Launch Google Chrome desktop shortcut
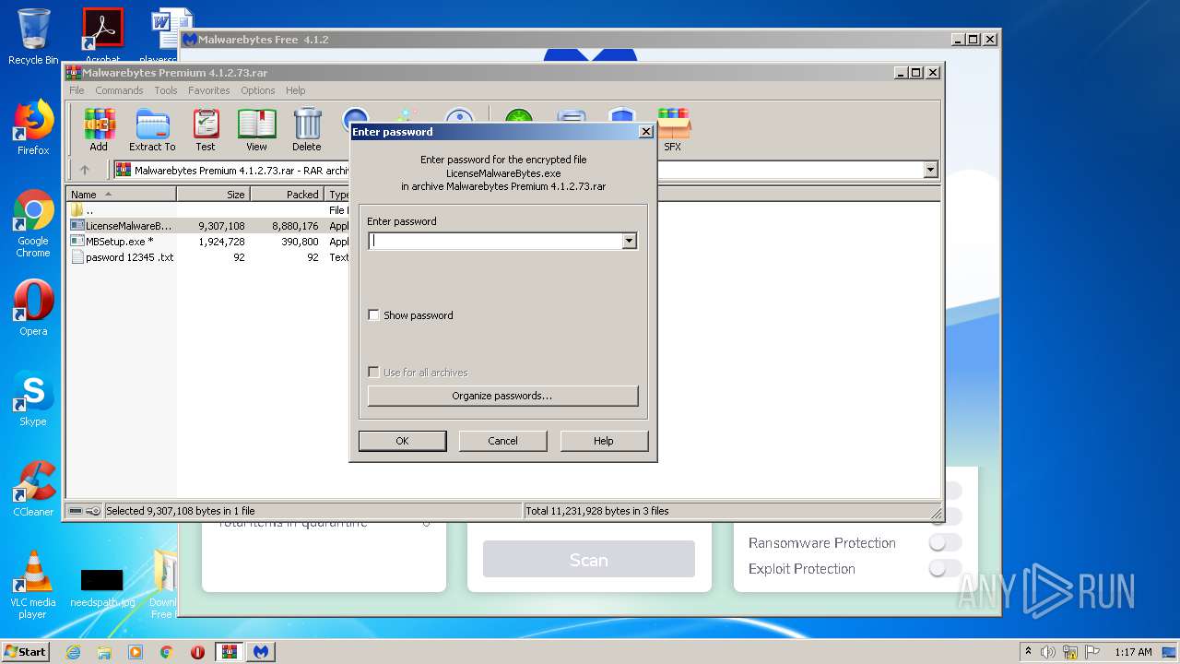 (x=33, y=223)
